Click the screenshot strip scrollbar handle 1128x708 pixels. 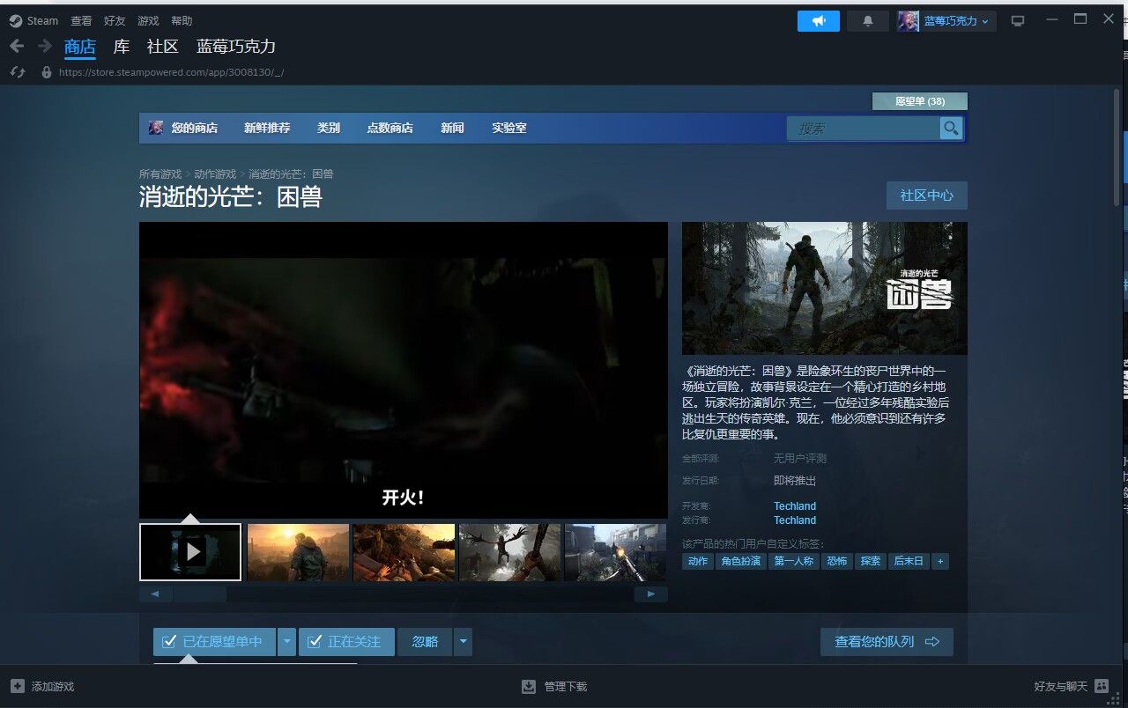tap(199, 594)
